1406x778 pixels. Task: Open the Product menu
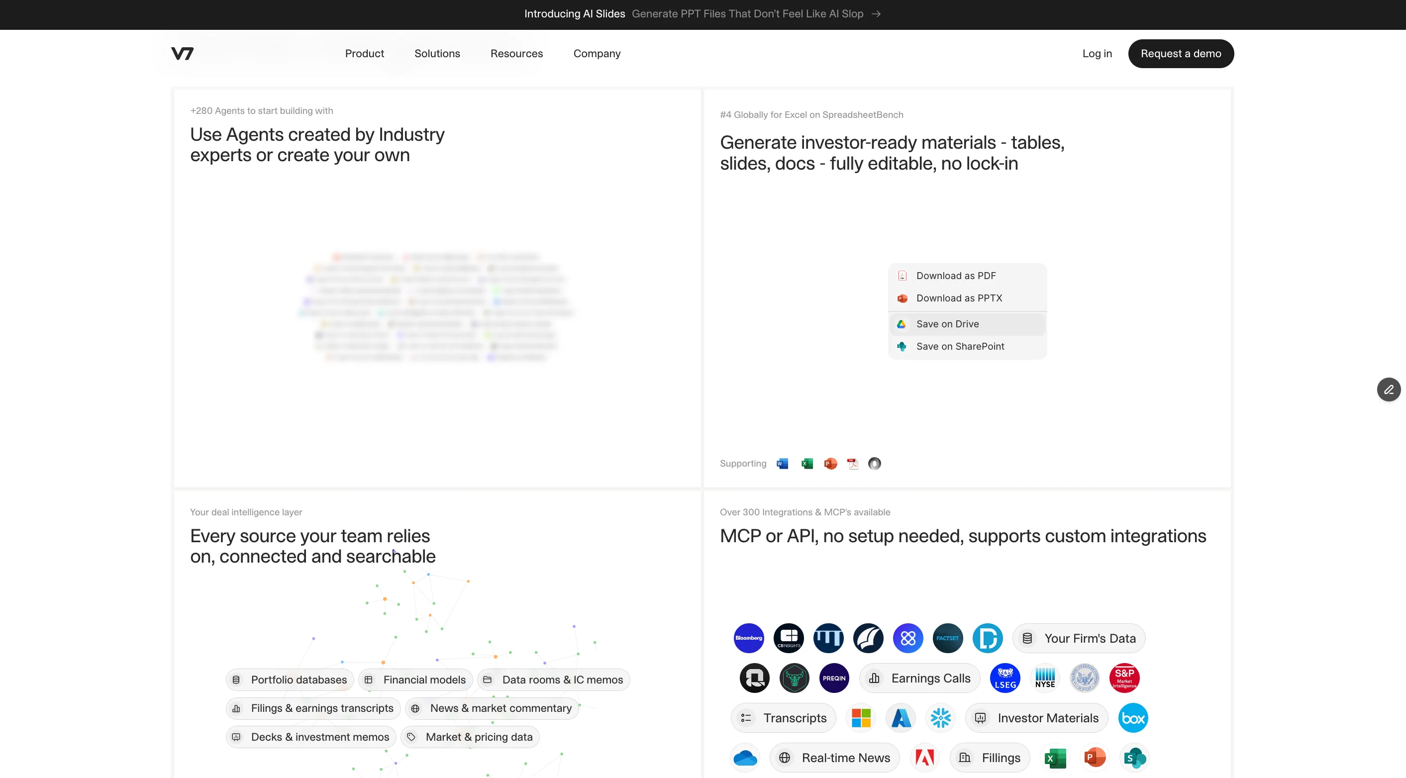pos(364,53)
